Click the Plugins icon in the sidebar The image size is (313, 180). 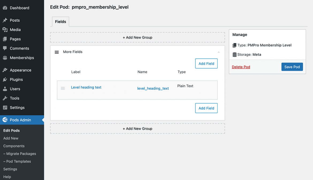pos(5,79)
